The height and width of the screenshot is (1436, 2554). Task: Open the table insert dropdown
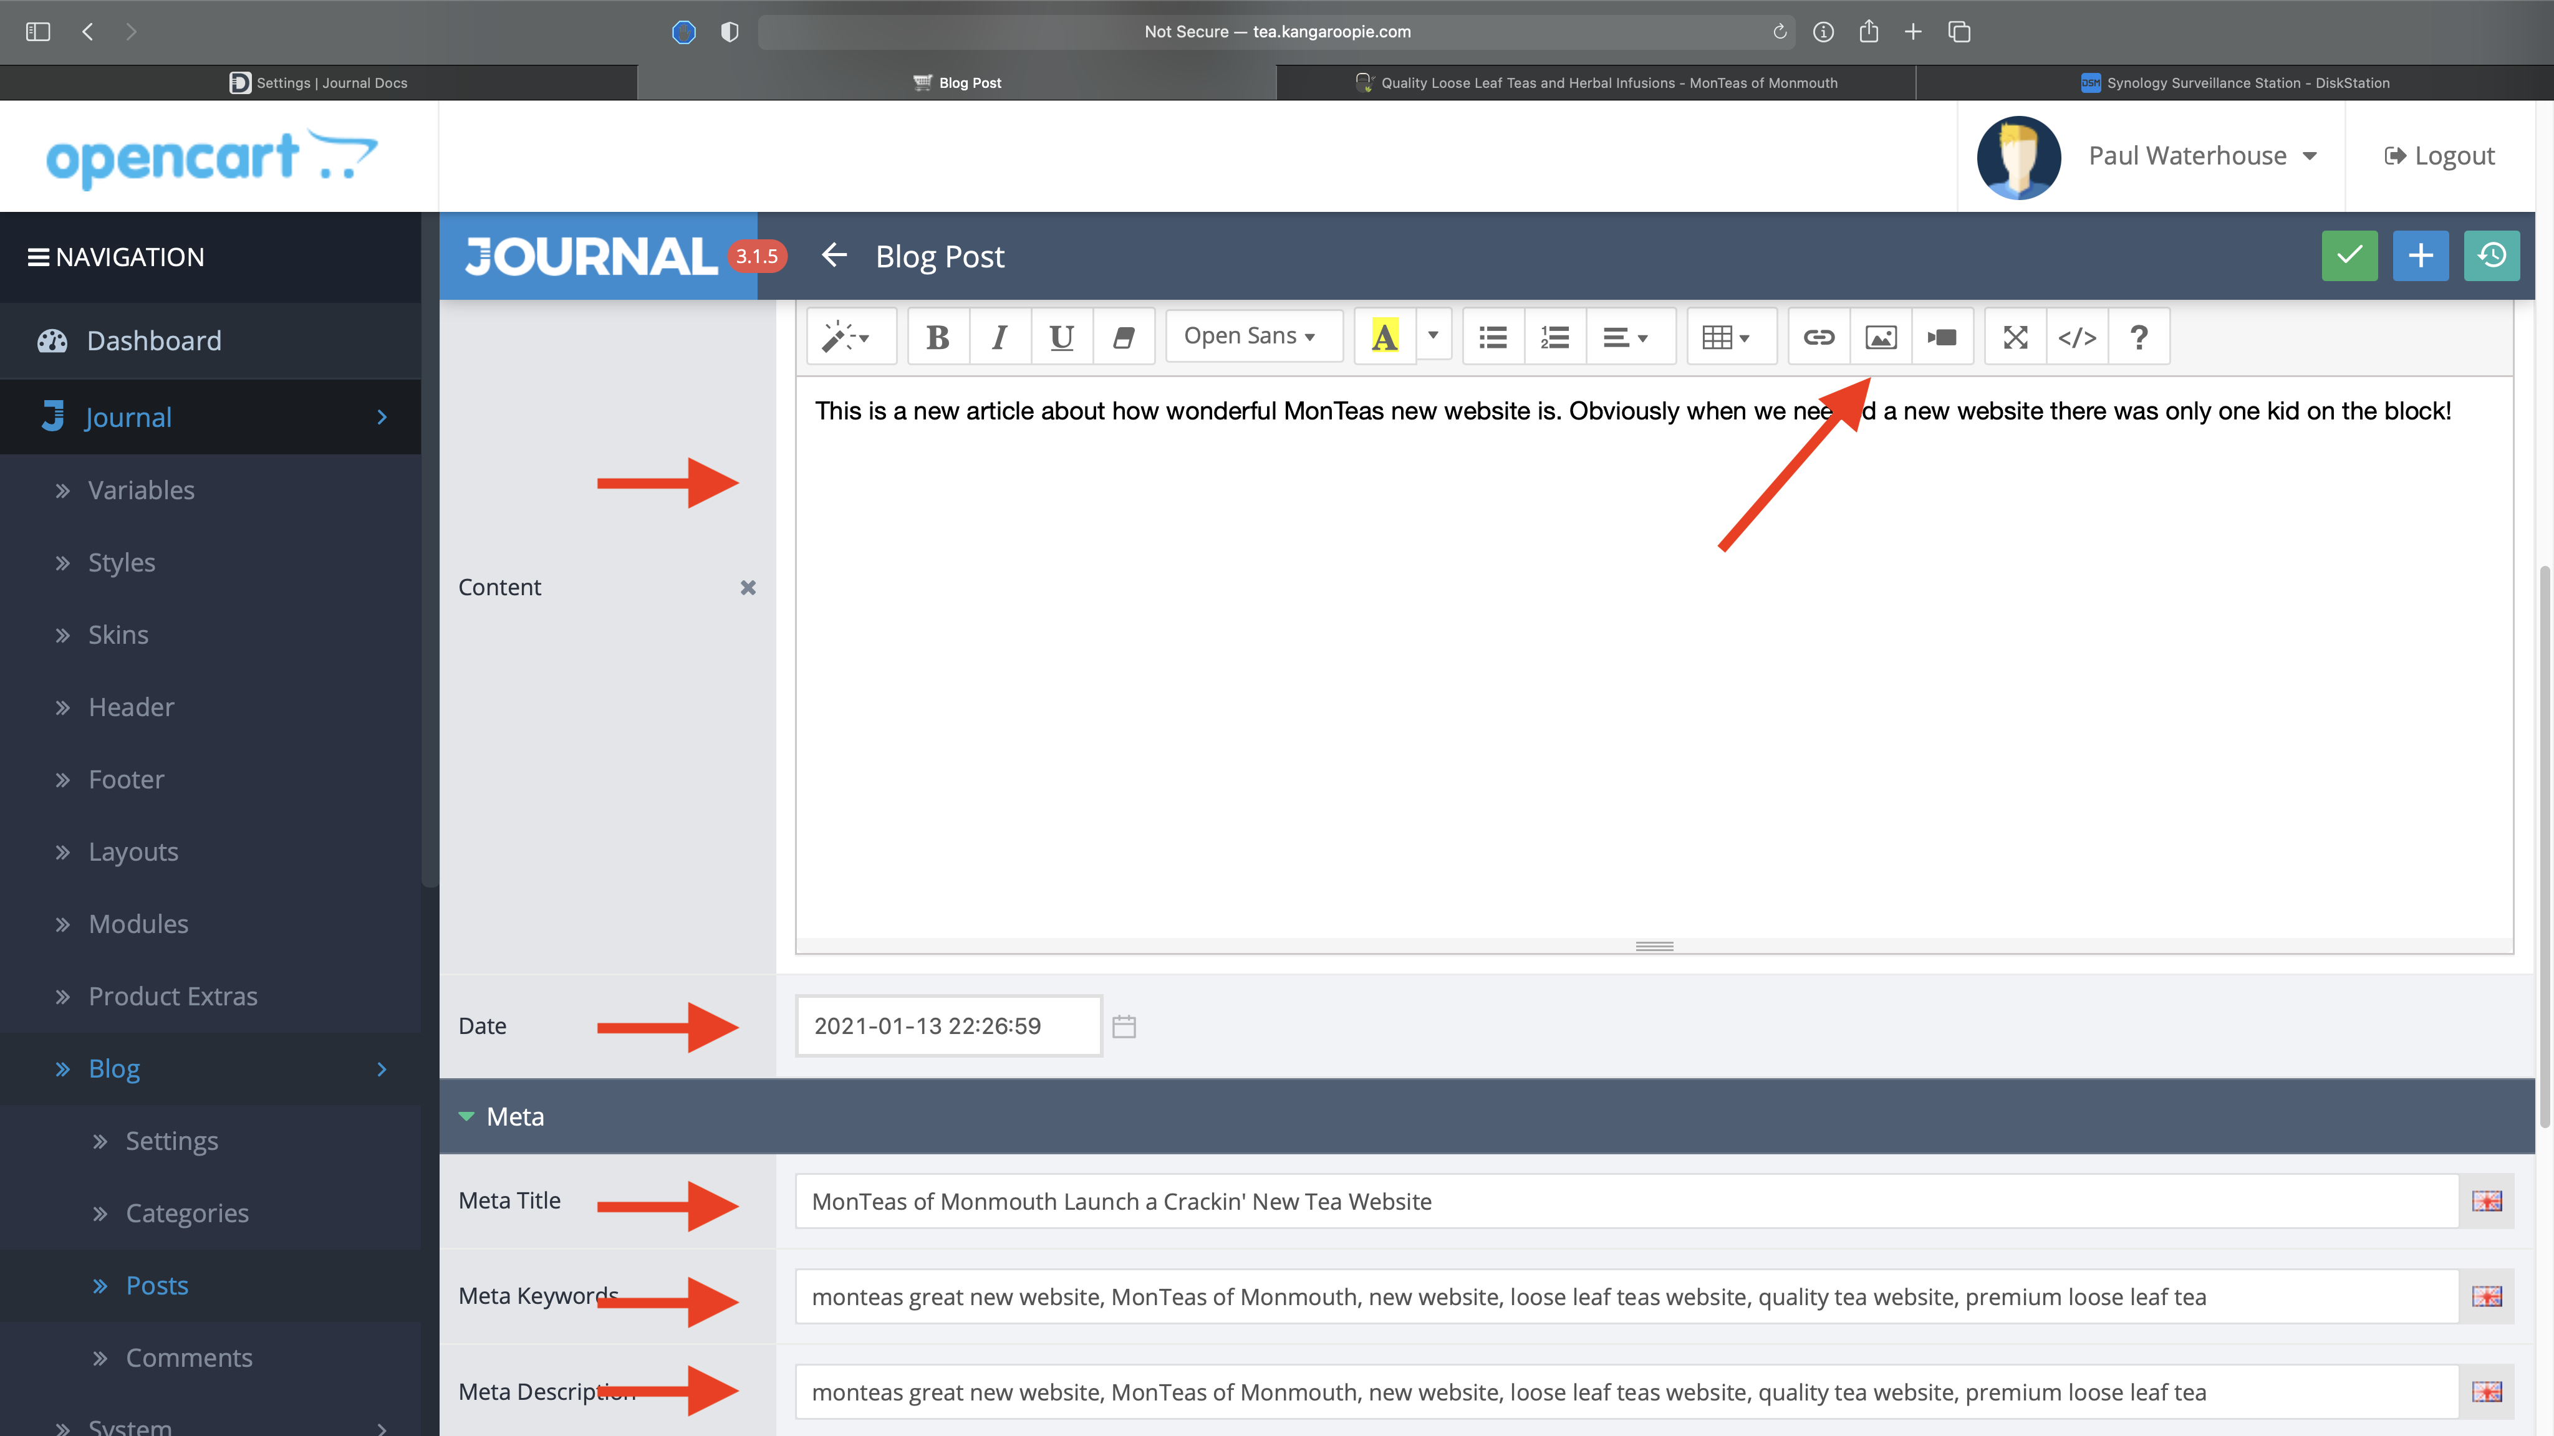(1726, 337)
